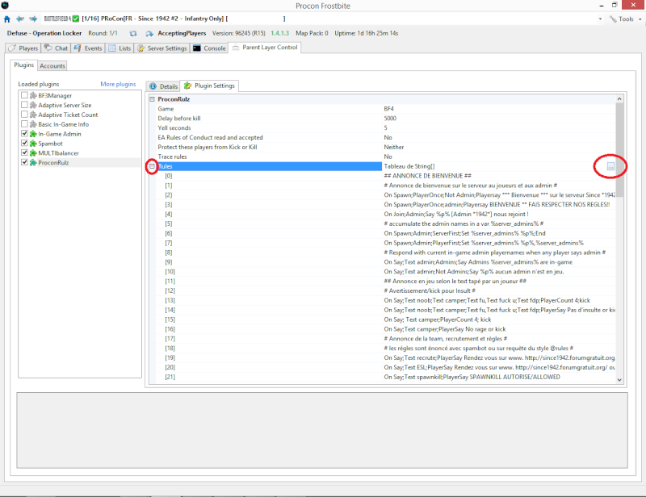Enable the Basic In-Game Info checkbox

(x=24, y=123)
